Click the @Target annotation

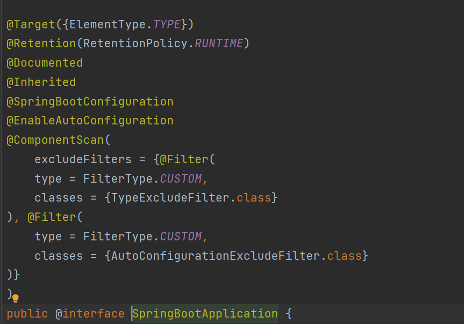[x=31, y=24]
